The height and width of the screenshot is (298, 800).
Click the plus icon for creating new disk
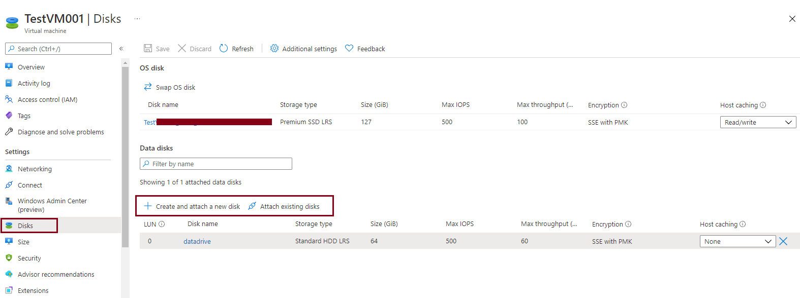[148, 206]
